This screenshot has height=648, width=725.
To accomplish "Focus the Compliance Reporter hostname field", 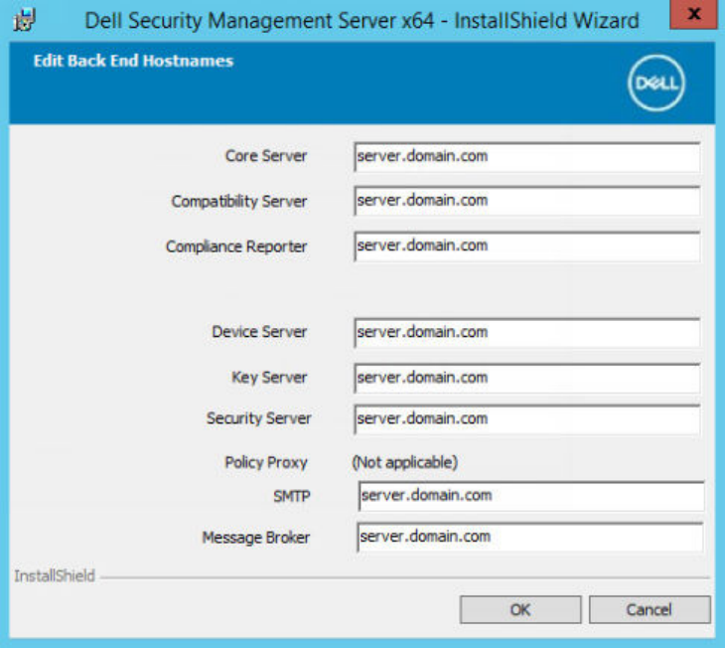I will pyautogui.click(x=527, y=246).
